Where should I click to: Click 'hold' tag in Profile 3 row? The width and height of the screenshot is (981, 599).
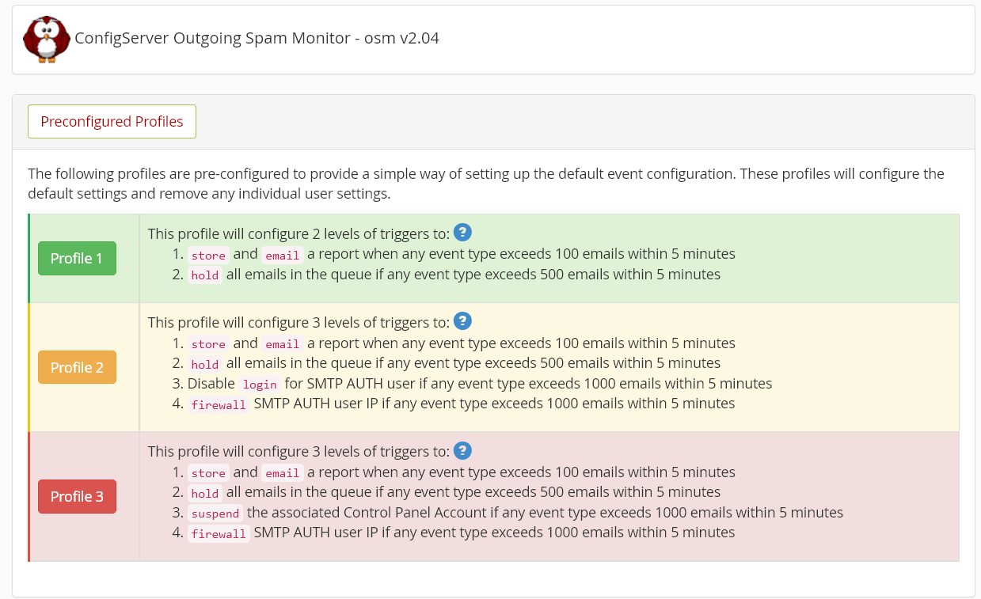[205, 493]
